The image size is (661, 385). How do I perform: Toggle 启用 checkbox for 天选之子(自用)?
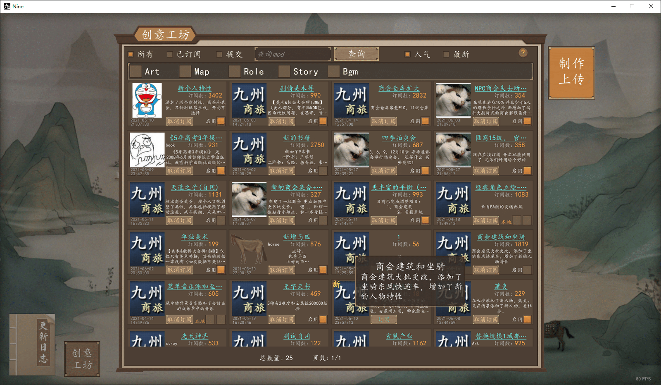pyautogui.click(x=221, y=220)
